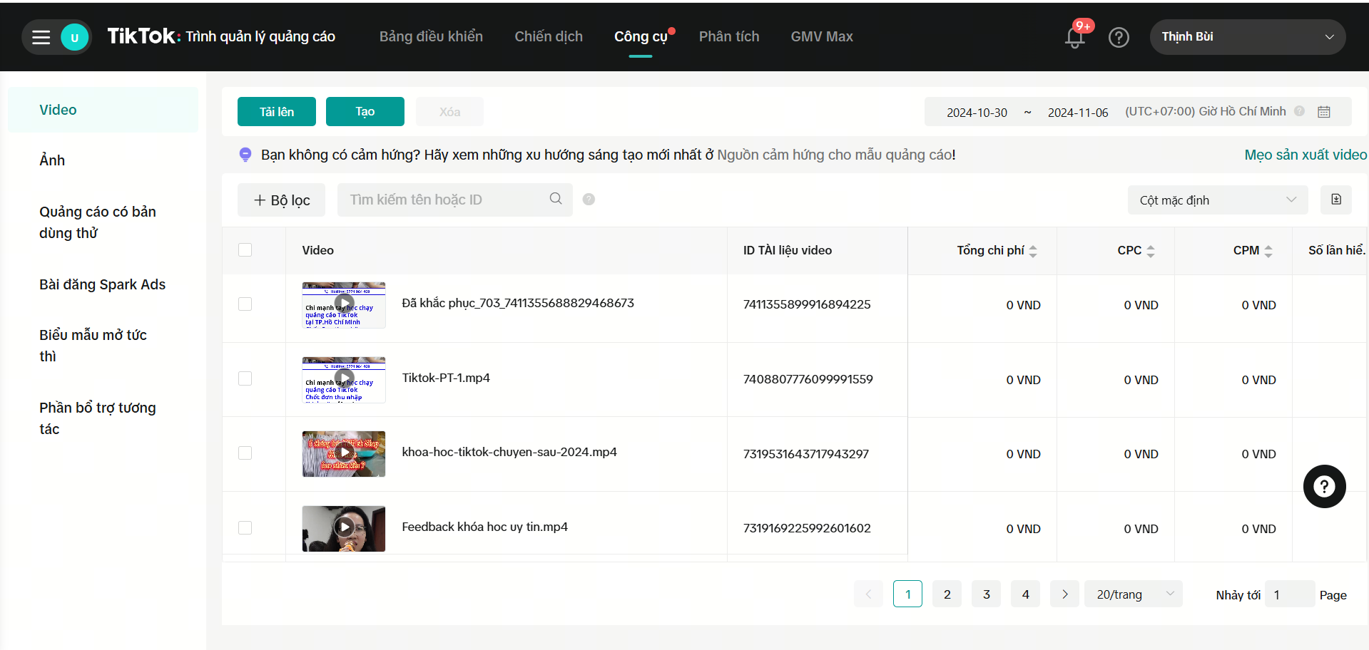Click the Tải lên upload button
This screenshot has height=650, width=1369.
[x=277, y=112]
